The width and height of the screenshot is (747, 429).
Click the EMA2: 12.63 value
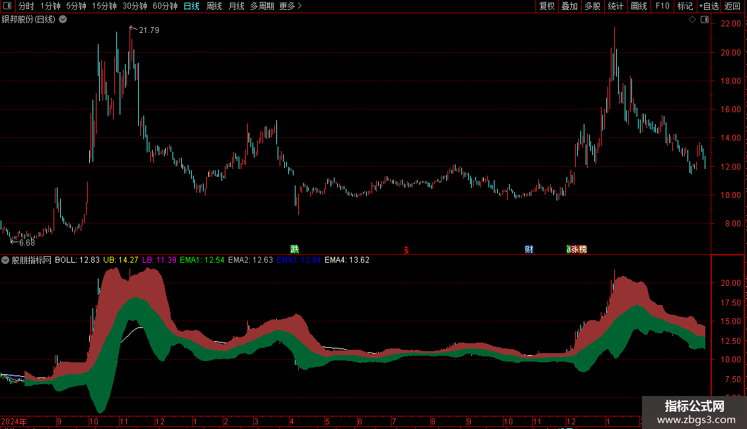(x=251, y=260)
